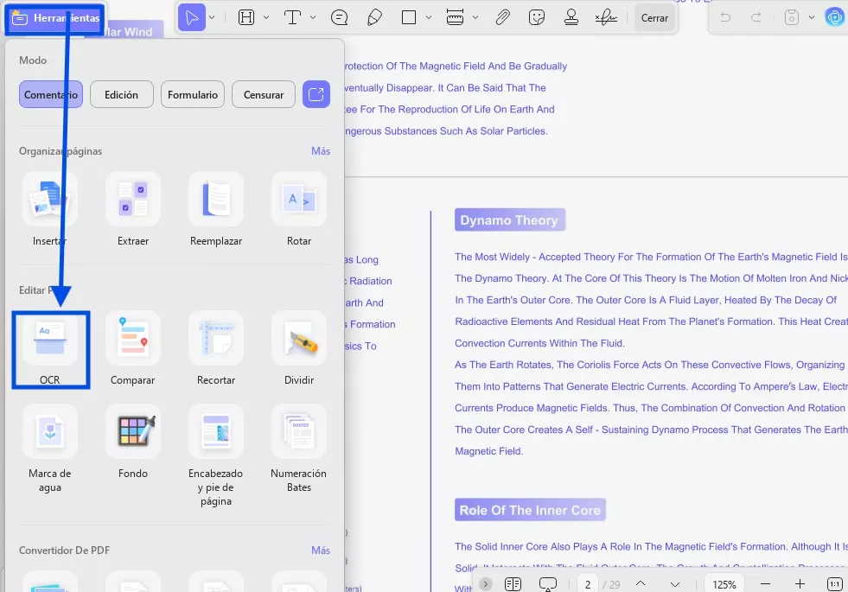Select the attachment paperclip tool
Viewport: 848px width, 592px height.
(x=502, y=17)
